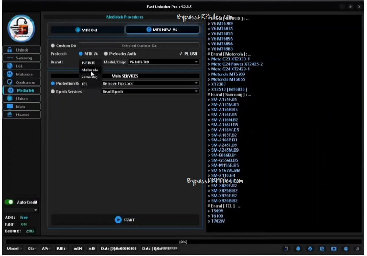
Task: Select the Rpmb Services radio button
Action: (52, 92)
